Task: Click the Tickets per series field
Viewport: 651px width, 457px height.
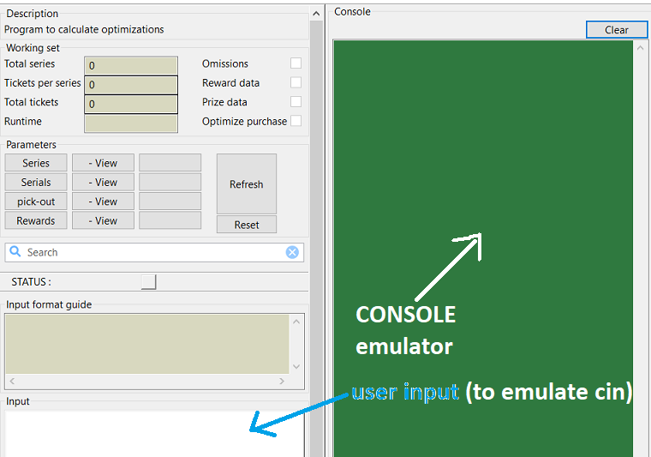Action: coord(131,85)
